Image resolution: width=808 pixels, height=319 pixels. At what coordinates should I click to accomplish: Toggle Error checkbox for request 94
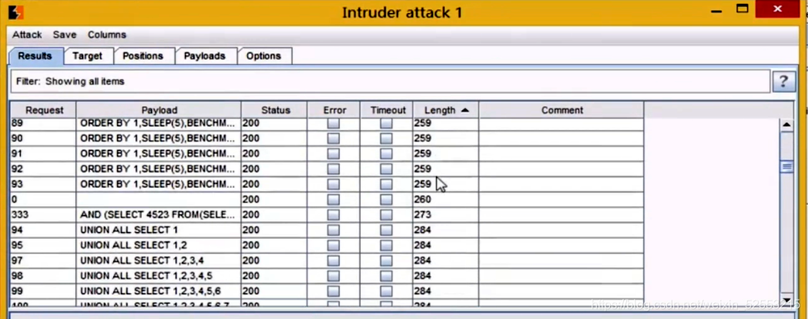point(334,230)
